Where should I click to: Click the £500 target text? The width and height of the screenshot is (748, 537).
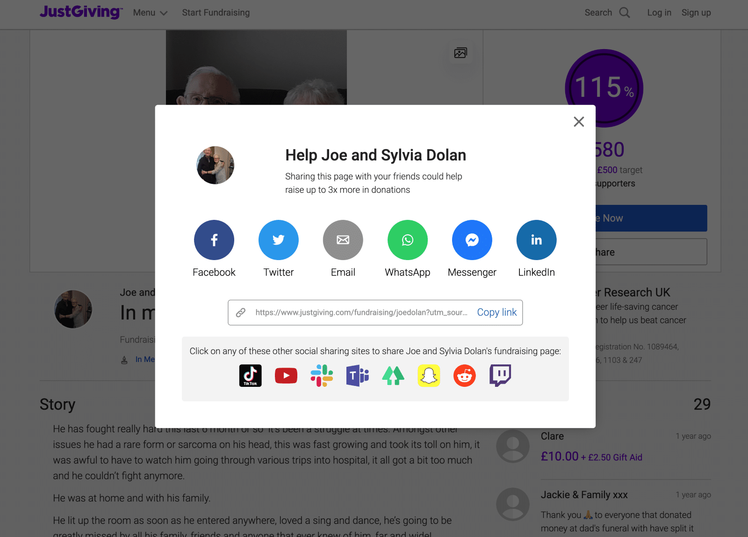tap(619, 170)
